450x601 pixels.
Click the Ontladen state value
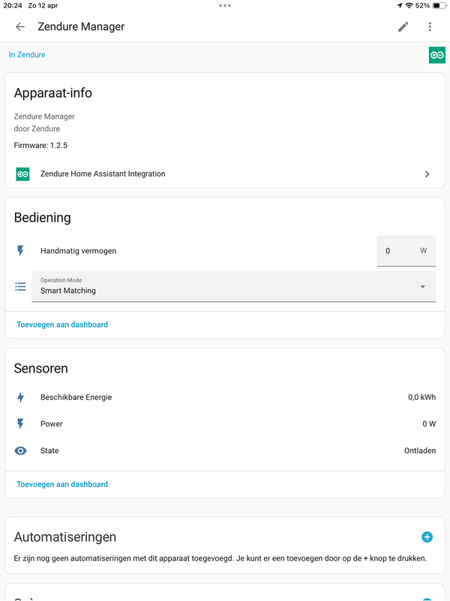click(420, 451)
